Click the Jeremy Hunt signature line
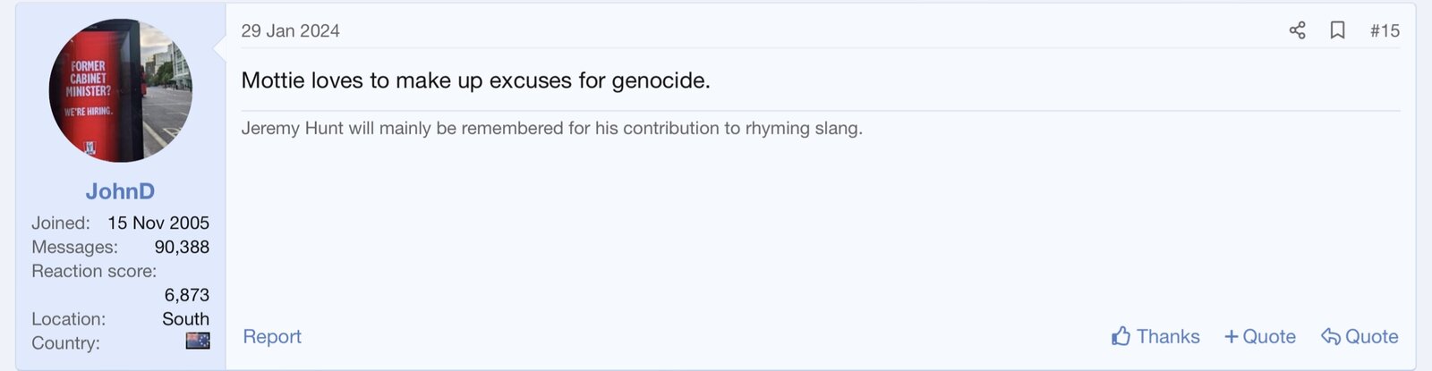Screen dimensions: 1432x371 pyautogui.click(x=551, y=128)
